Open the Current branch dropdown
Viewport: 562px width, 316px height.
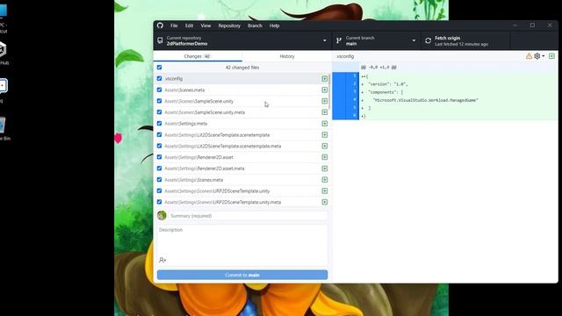377,41
